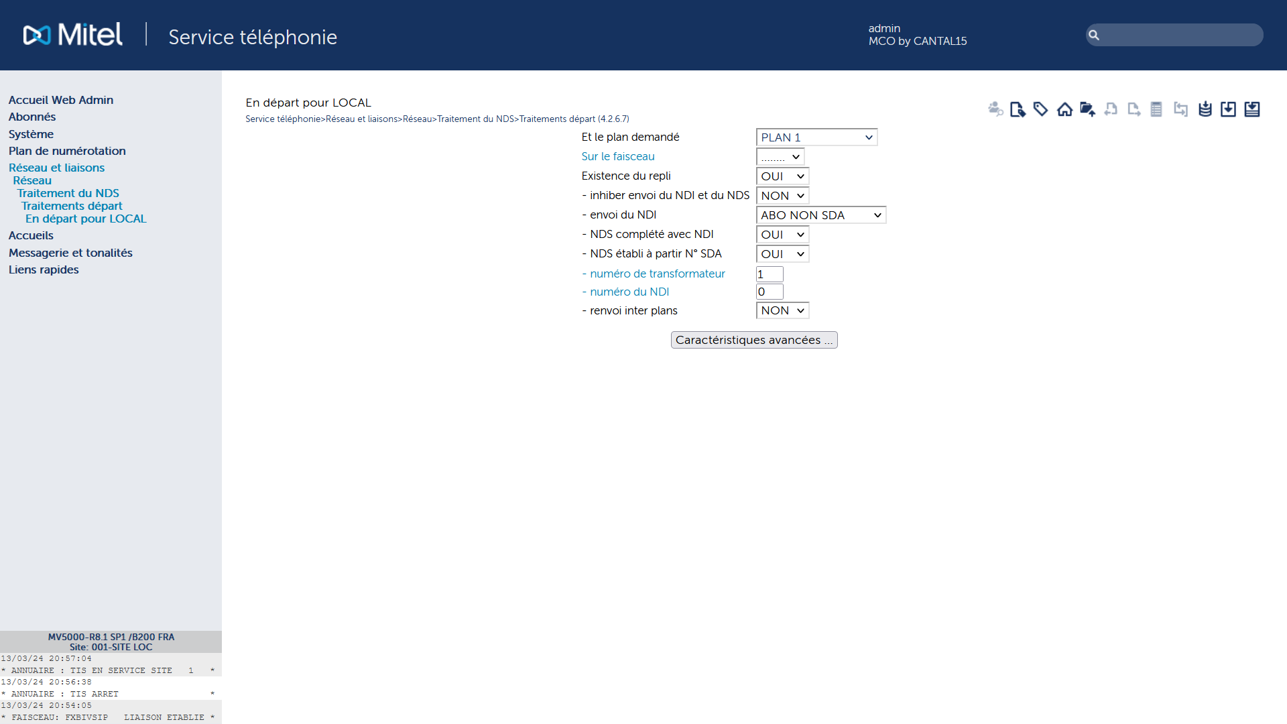
Task: Click 'Réseau et liaisons' breadcrumb link
Action: pos(362,119)
